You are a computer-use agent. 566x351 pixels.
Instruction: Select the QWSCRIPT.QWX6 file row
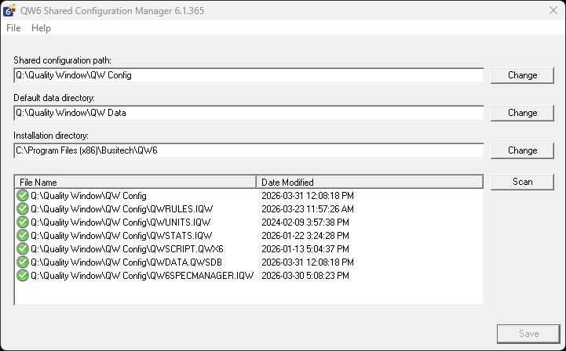click(x=249, y=249)
